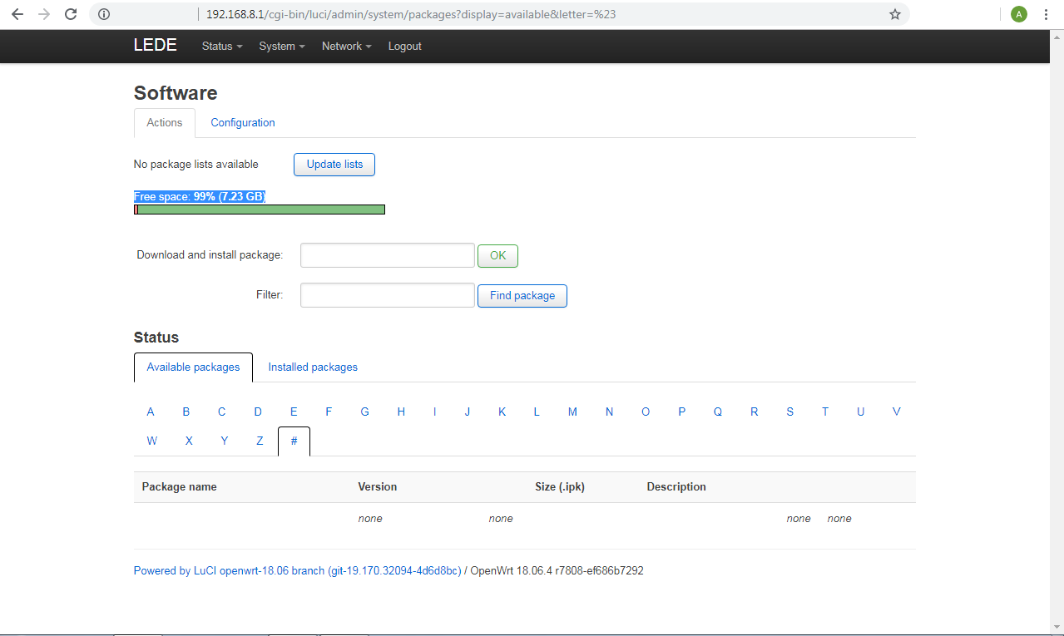The height and width of the screenshot is (636, 1064).
Task: Show packages starting with letter P
Action: [x=681, y=412]
